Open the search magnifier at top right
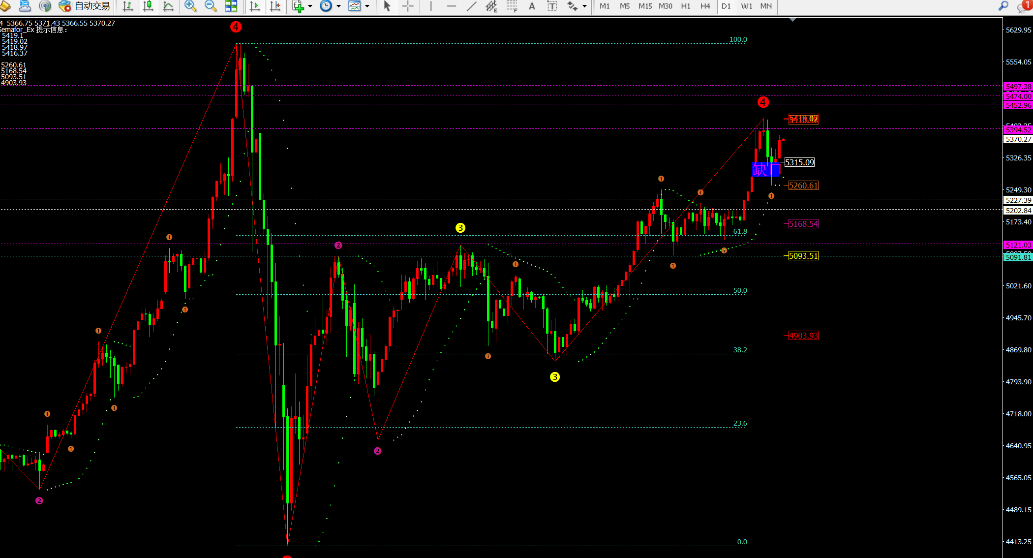This screenshot has height=558, width=1033. click(x=1003, y=6)
